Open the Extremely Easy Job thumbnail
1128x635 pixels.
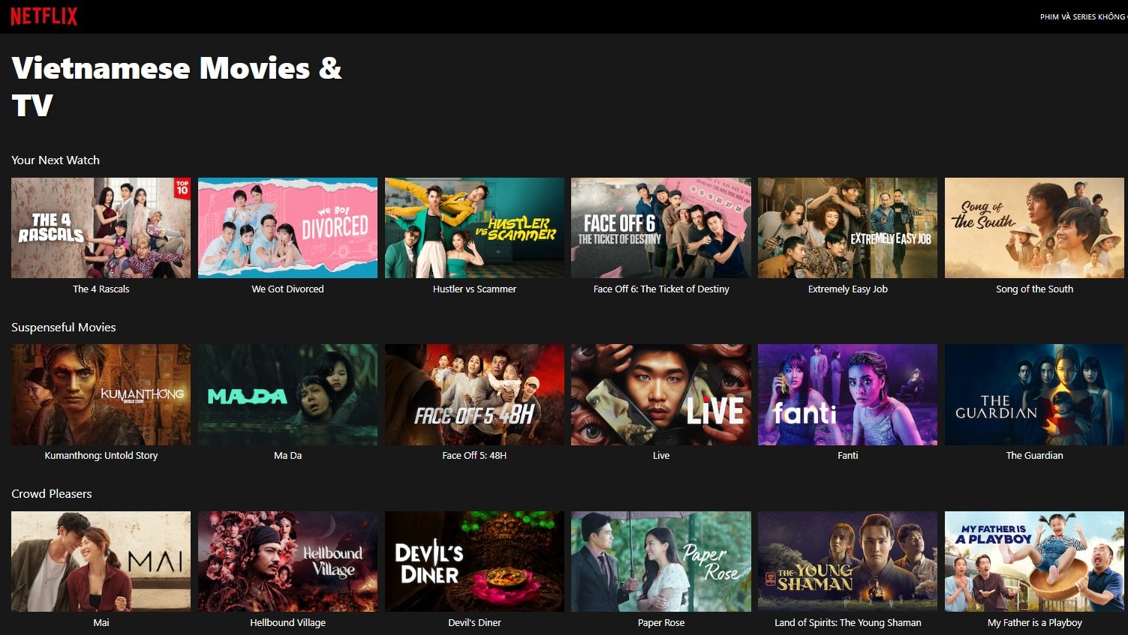[x=847, y=228]
